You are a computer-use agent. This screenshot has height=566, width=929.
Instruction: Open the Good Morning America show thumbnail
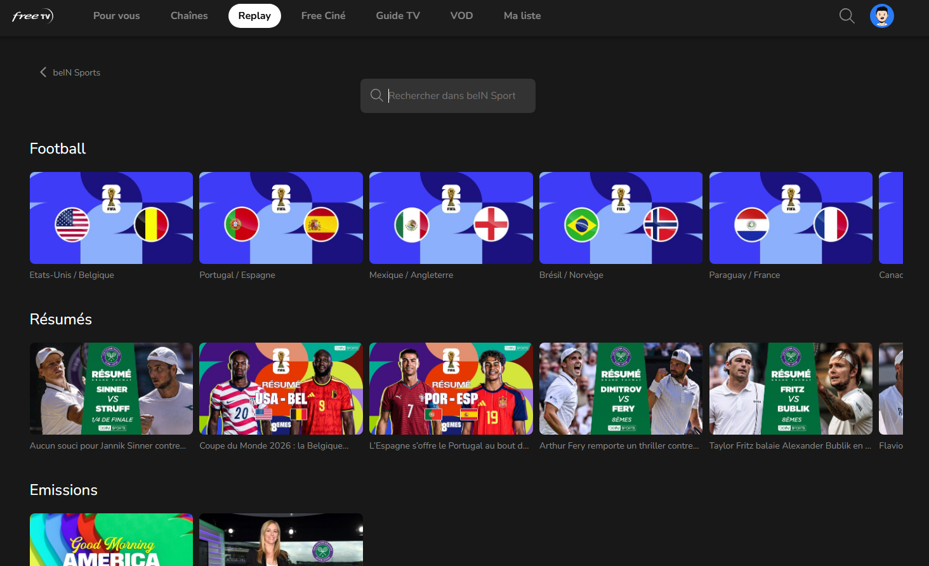(111, 539)
